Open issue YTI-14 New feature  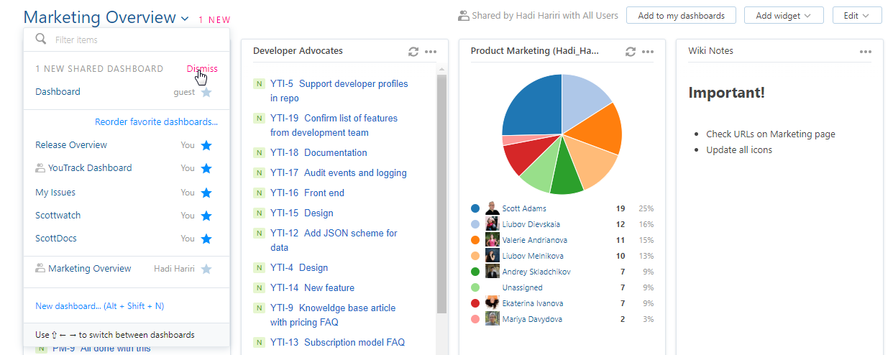pyautogui.click(x=312, y=288)
